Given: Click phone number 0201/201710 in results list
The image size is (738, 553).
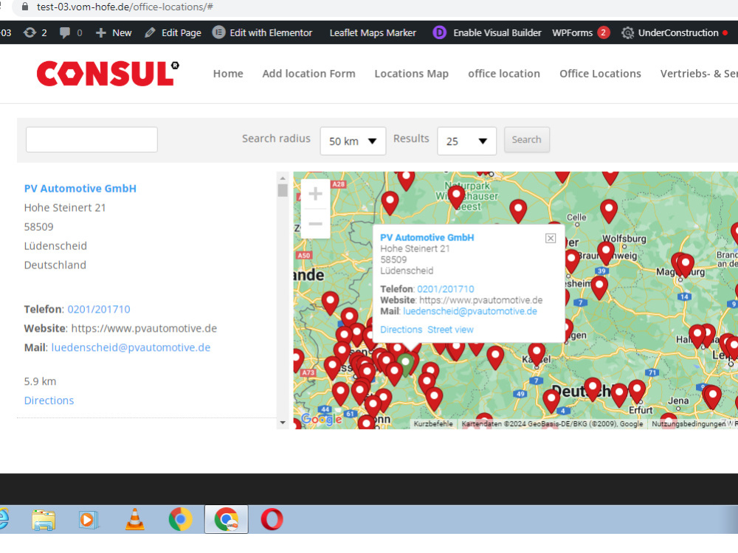Looking at the screenshot, I should (x=99, y=309).
